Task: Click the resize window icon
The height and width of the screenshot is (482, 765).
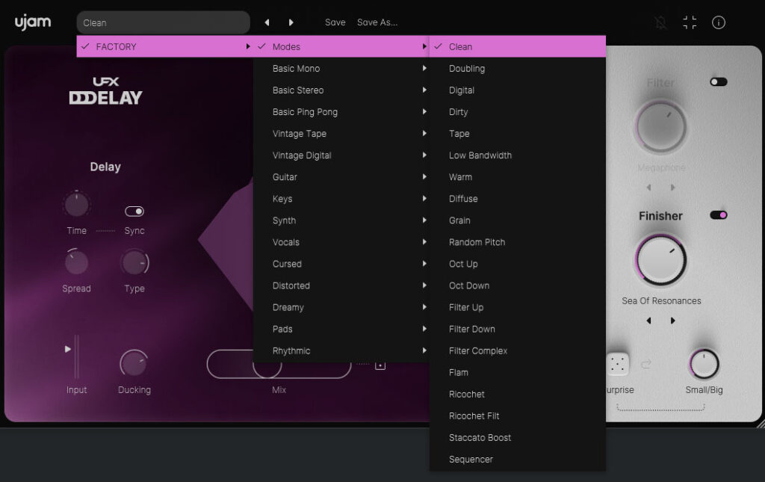Action: tap(690, 22)
